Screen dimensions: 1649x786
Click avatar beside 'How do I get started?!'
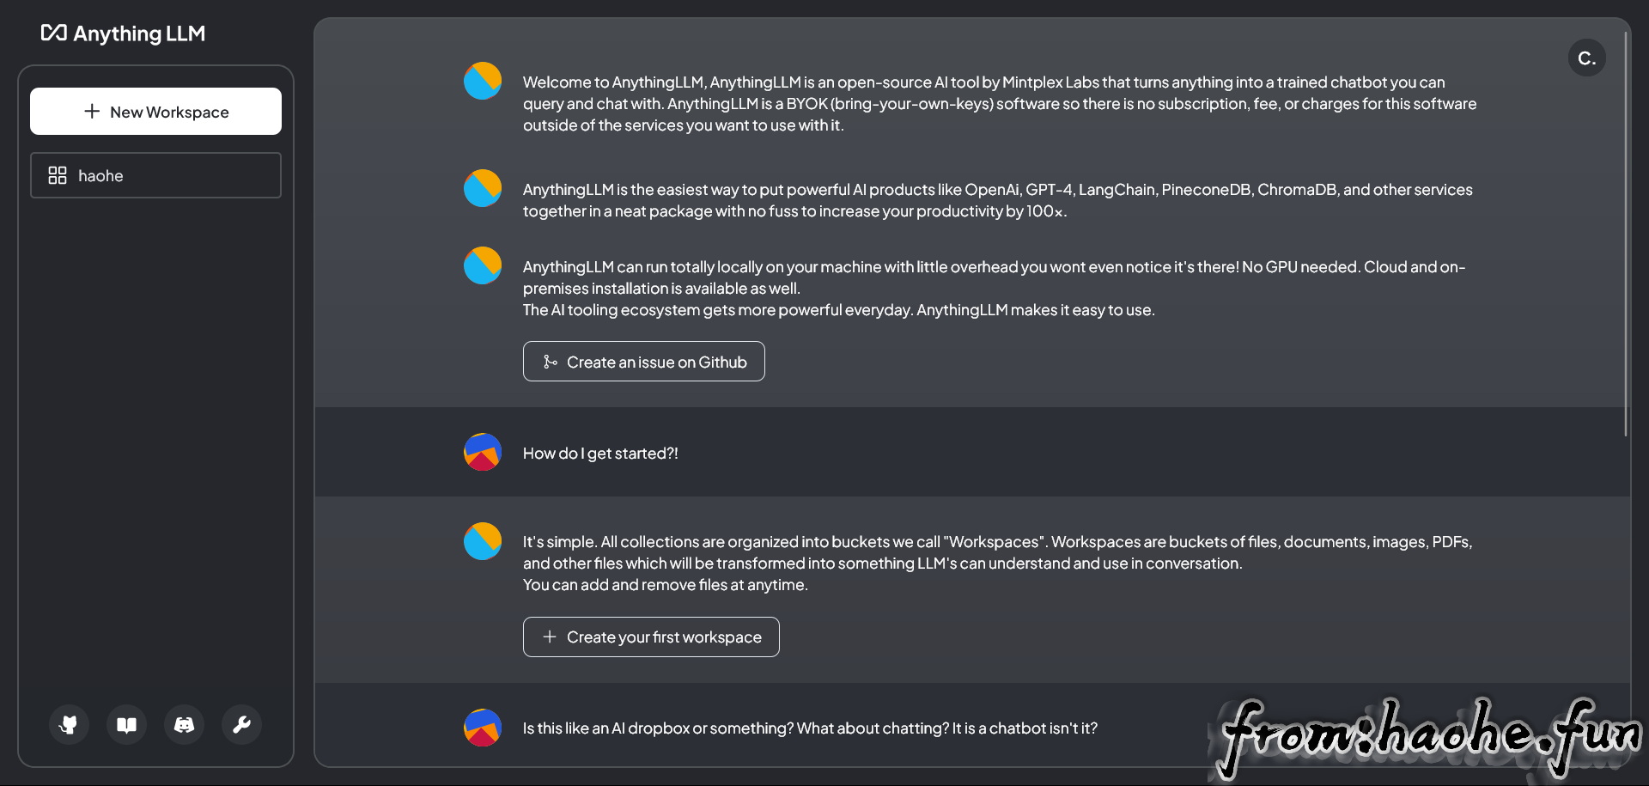483,452
